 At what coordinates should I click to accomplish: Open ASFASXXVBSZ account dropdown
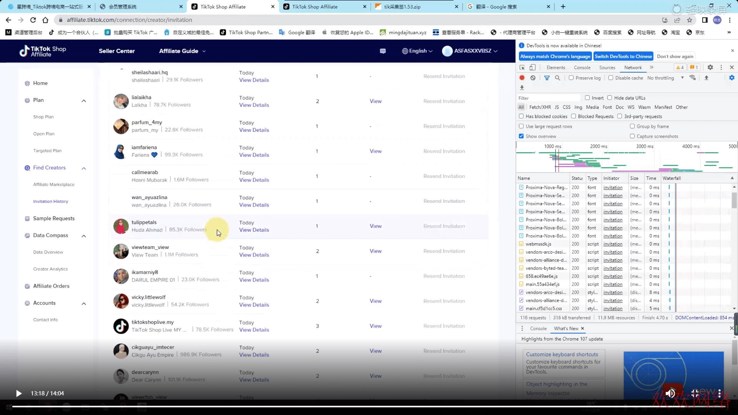click(470, 51)
